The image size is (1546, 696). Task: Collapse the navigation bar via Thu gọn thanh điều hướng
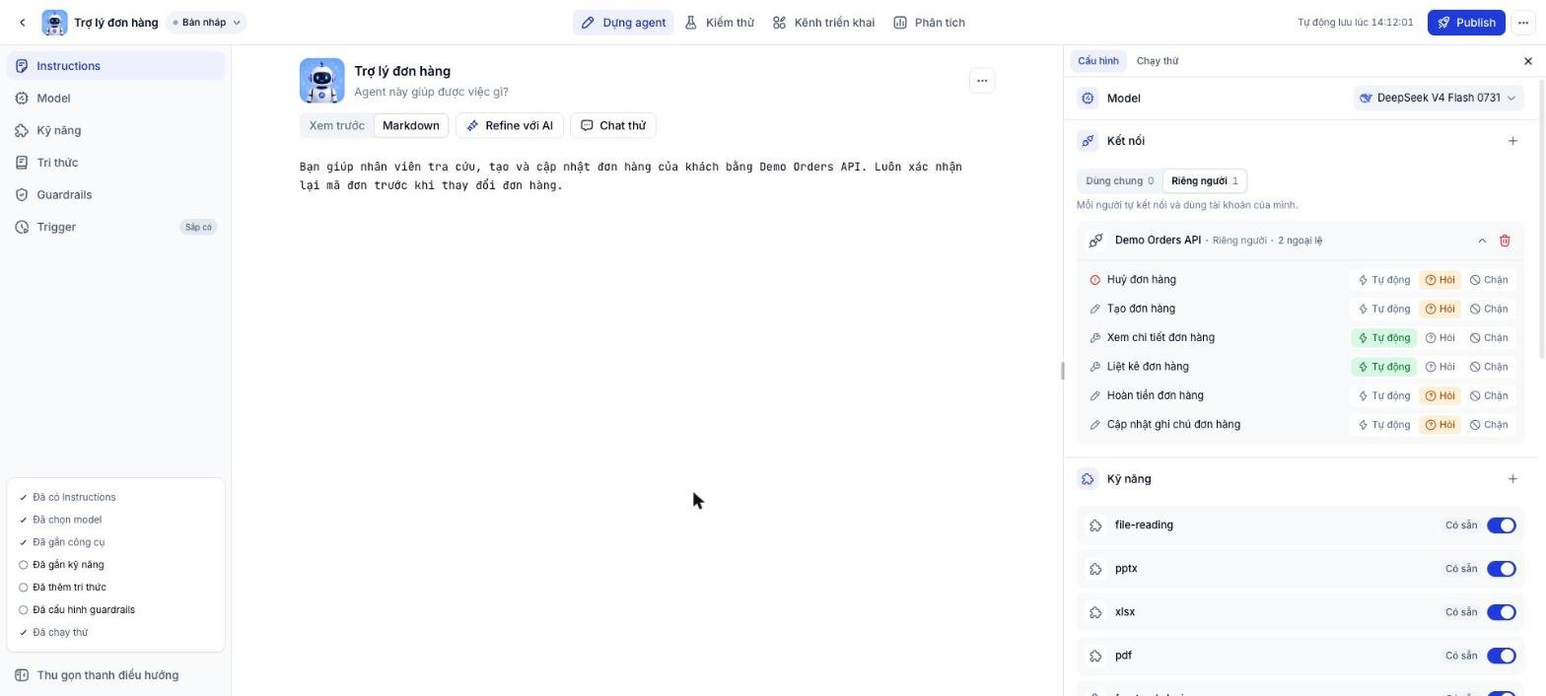(115, 675)
